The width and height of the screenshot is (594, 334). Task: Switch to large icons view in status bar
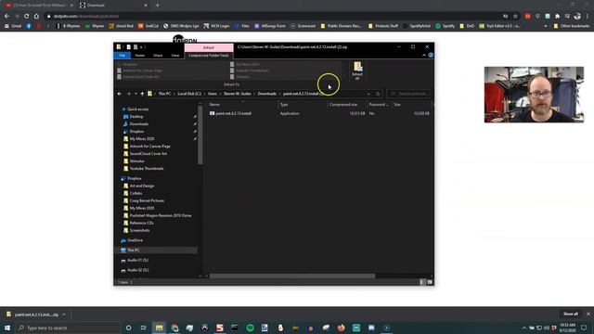pyautogui.click(x=429, y=282)
